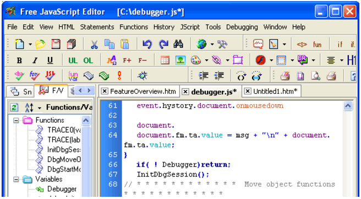Apply Bold formatting button
Viewport: 361px width, 199px height.
coord(19,60)
